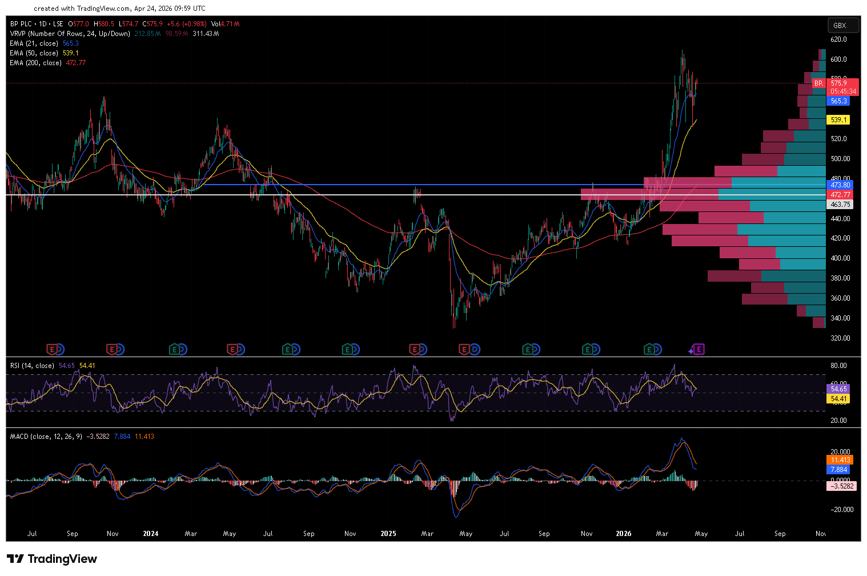Expand the RSI (14, close) indicator settings
This screenshot has height=576, width=867.
[x=31, y=365]
